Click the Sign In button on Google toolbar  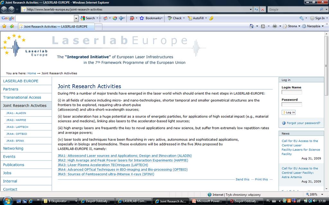(x=317, y=18)
